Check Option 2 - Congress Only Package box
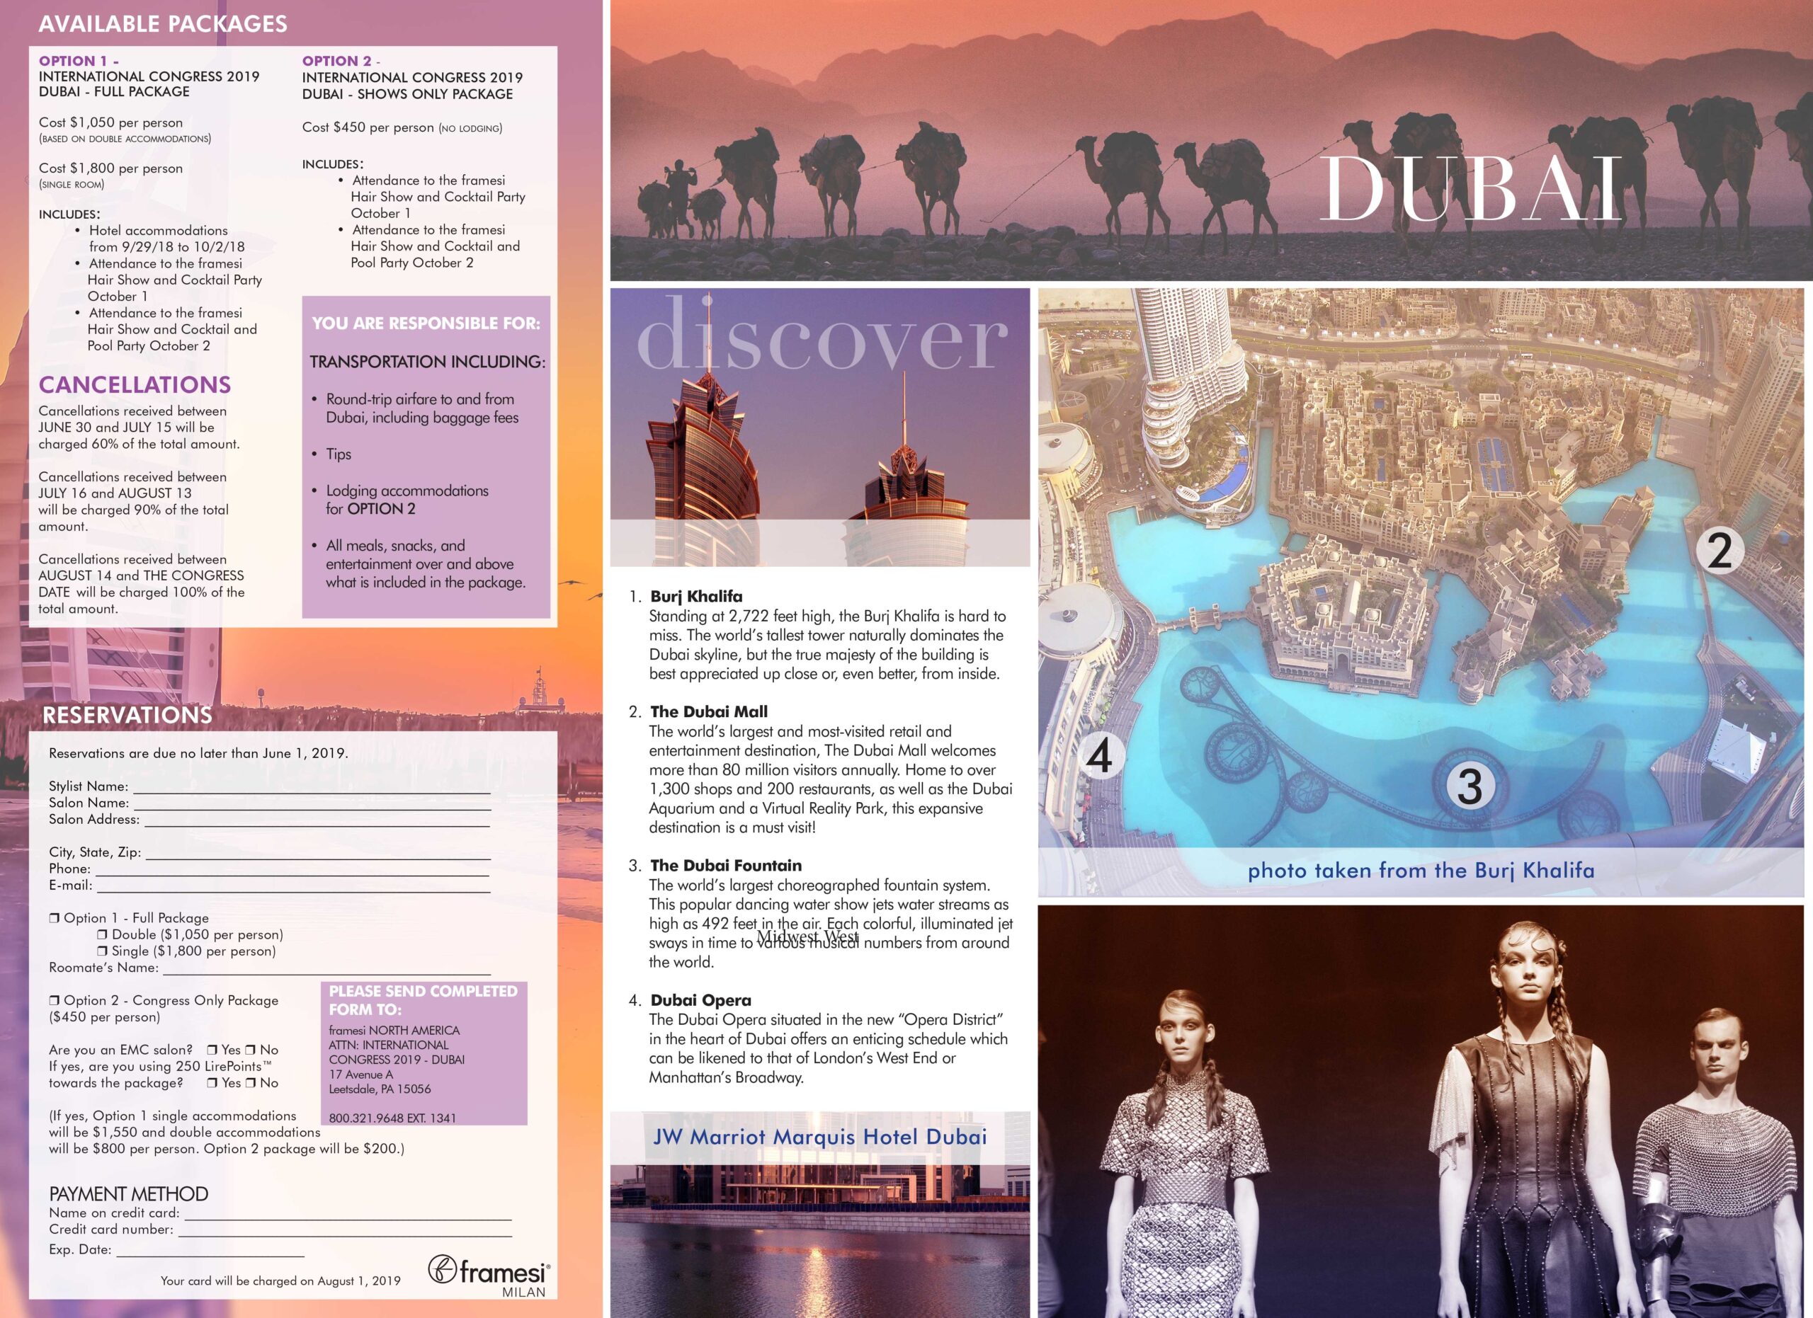This screenshot has height=1318, width=1813. pyautogui.click(x=55, y=1001)
